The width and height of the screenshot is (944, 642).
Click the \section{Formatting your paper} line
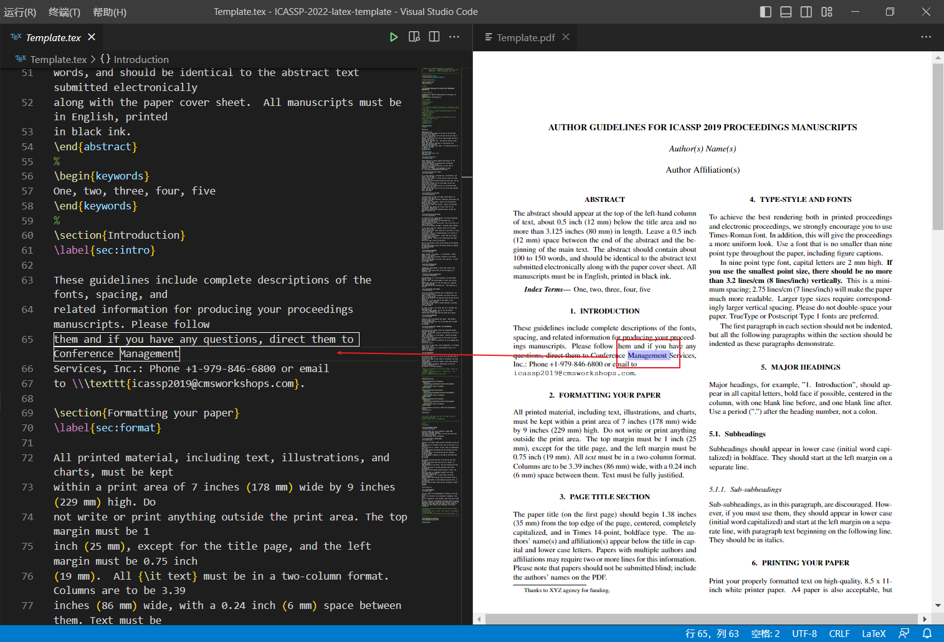tap(146, 413)
